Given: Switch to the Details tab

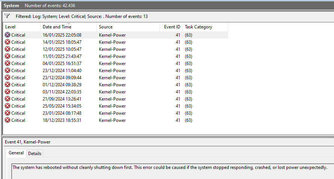Looking at the screenshot, I should click(x=35, y=153).
